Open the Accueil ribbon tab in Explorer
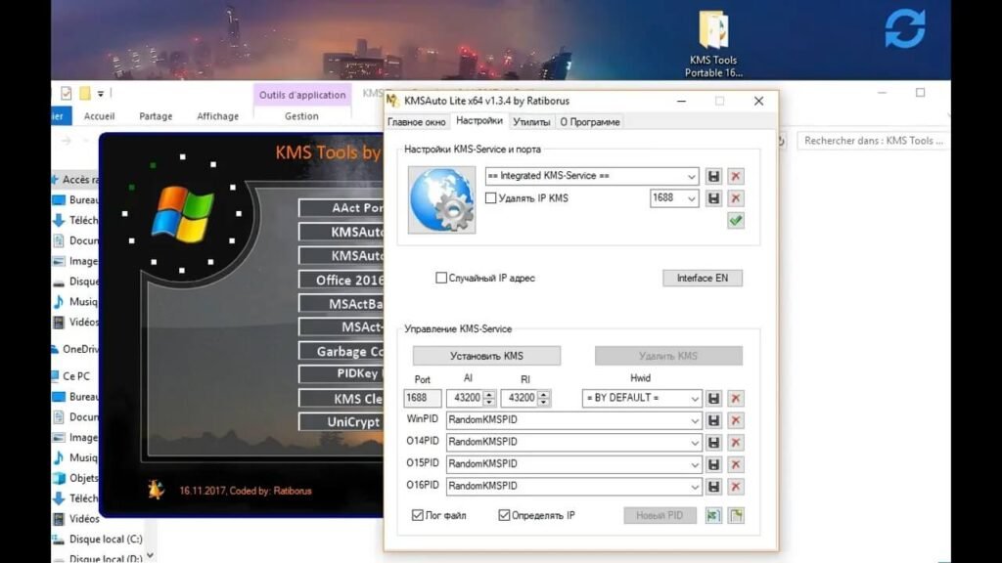This screenshot has width=1002, height=563. [x=99, y=116]
